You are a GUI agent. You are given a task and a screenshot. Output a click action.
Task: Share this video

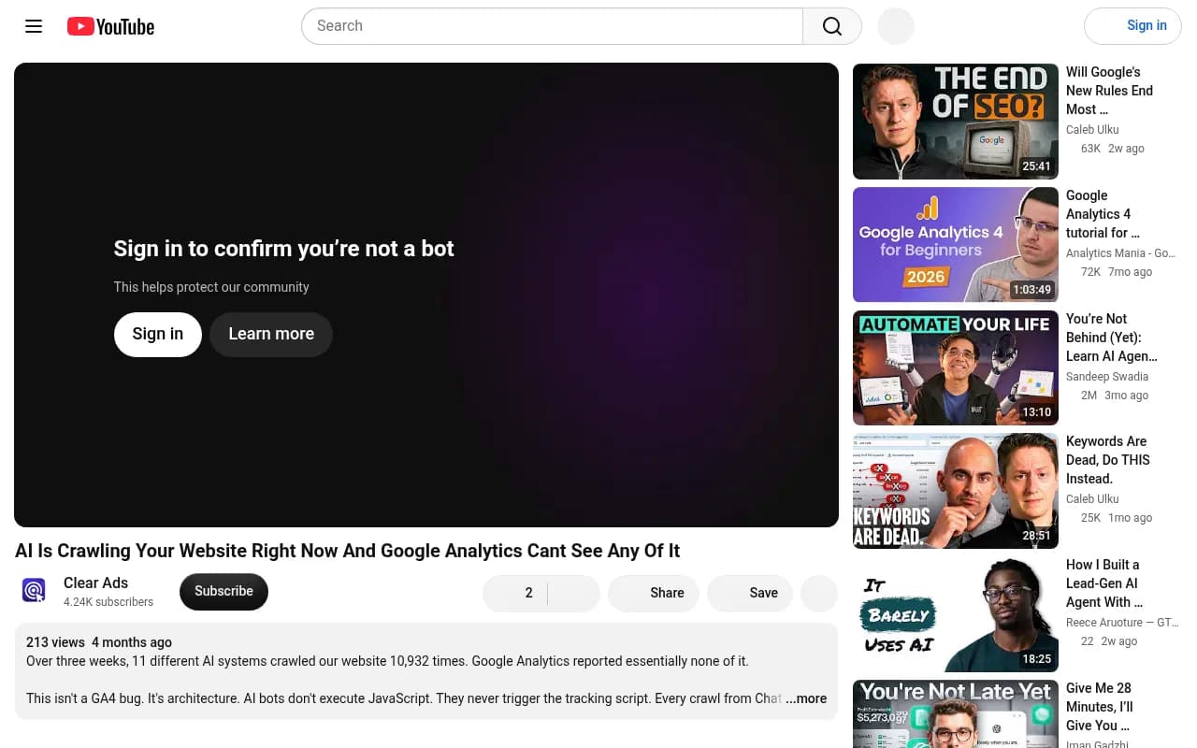[654, 593]
